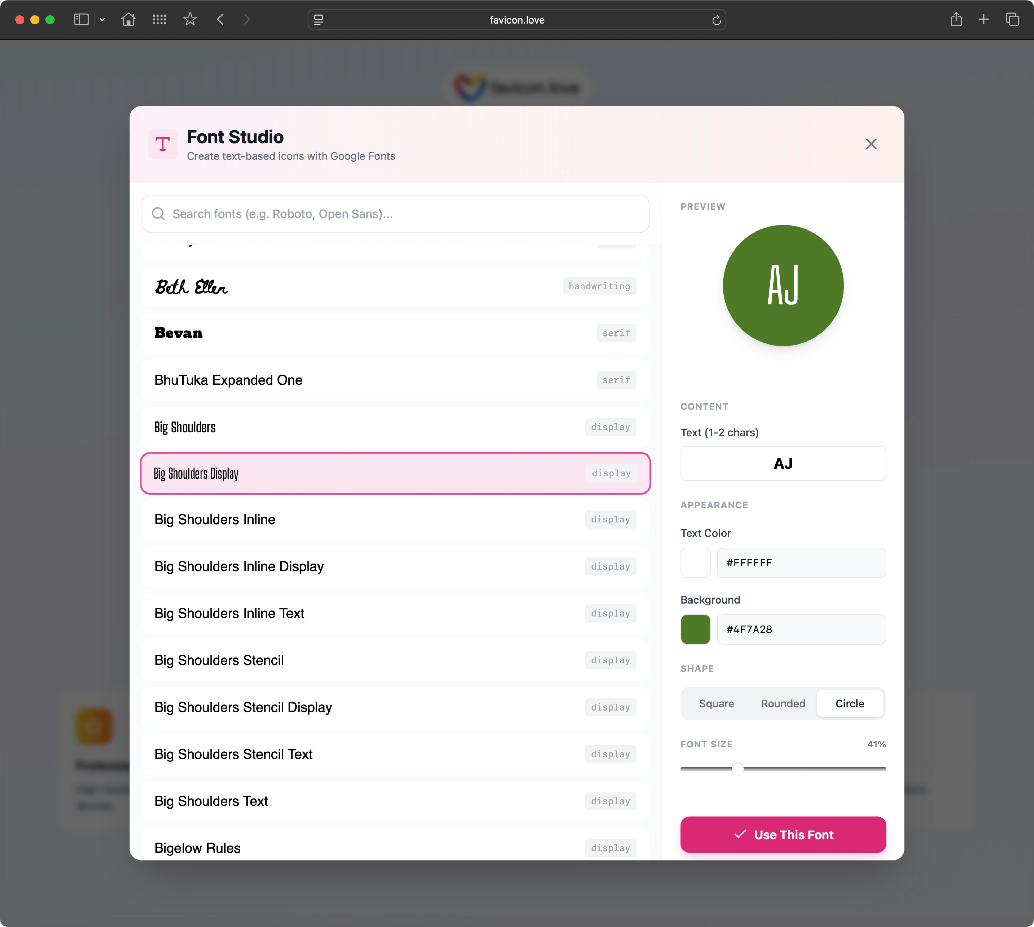
Task: Open a new tab with plus icon
Action: 984,19
